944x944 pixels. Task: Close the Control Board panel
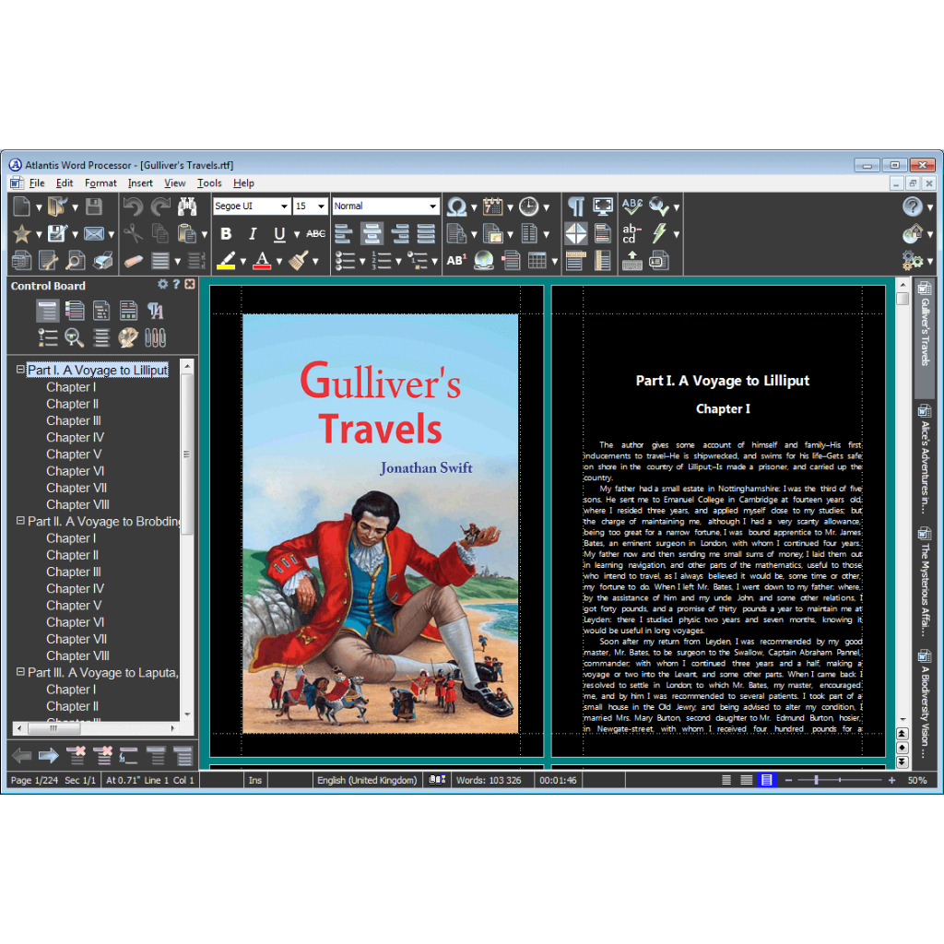coord(190,284)
